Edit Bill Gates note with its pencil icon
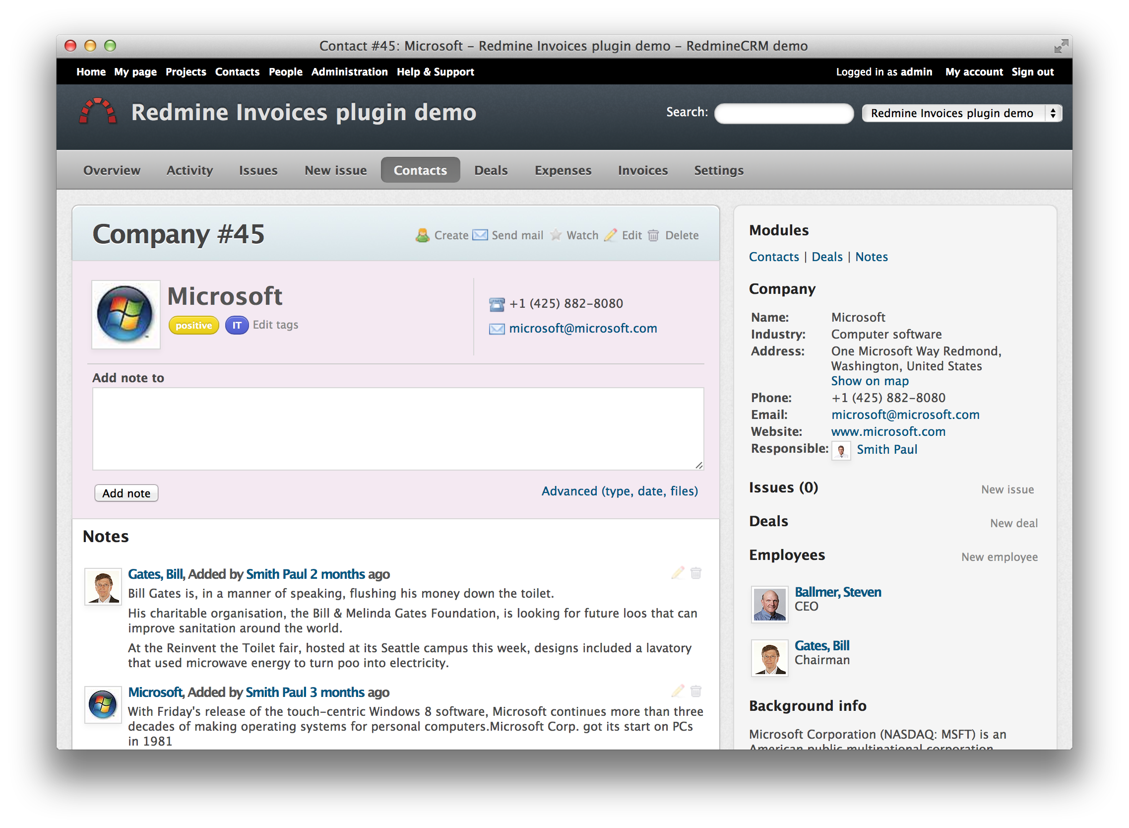 678,573
